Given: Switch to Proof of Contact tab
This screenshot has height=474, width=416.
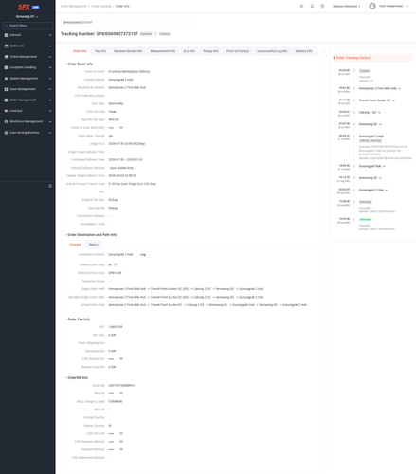Looking at the screenshot, I should pyautogui.click(x=238, y=51).
